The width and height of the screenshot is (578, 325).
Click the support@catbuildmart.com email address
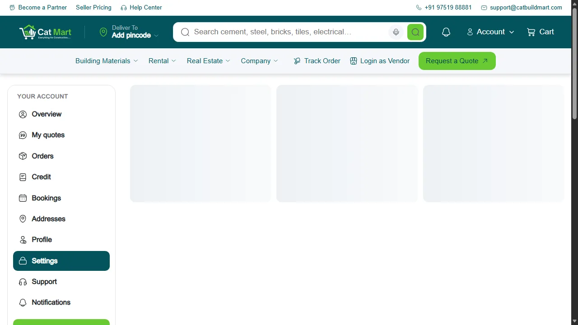point(526,8)
